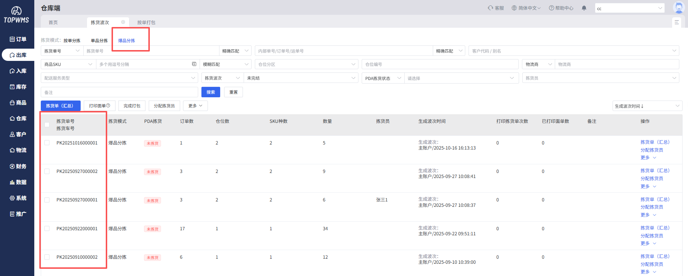Image resolution: width=688 pixels, height=276 pixels.
Task: Click the 备注 input field
Action: 119,92
